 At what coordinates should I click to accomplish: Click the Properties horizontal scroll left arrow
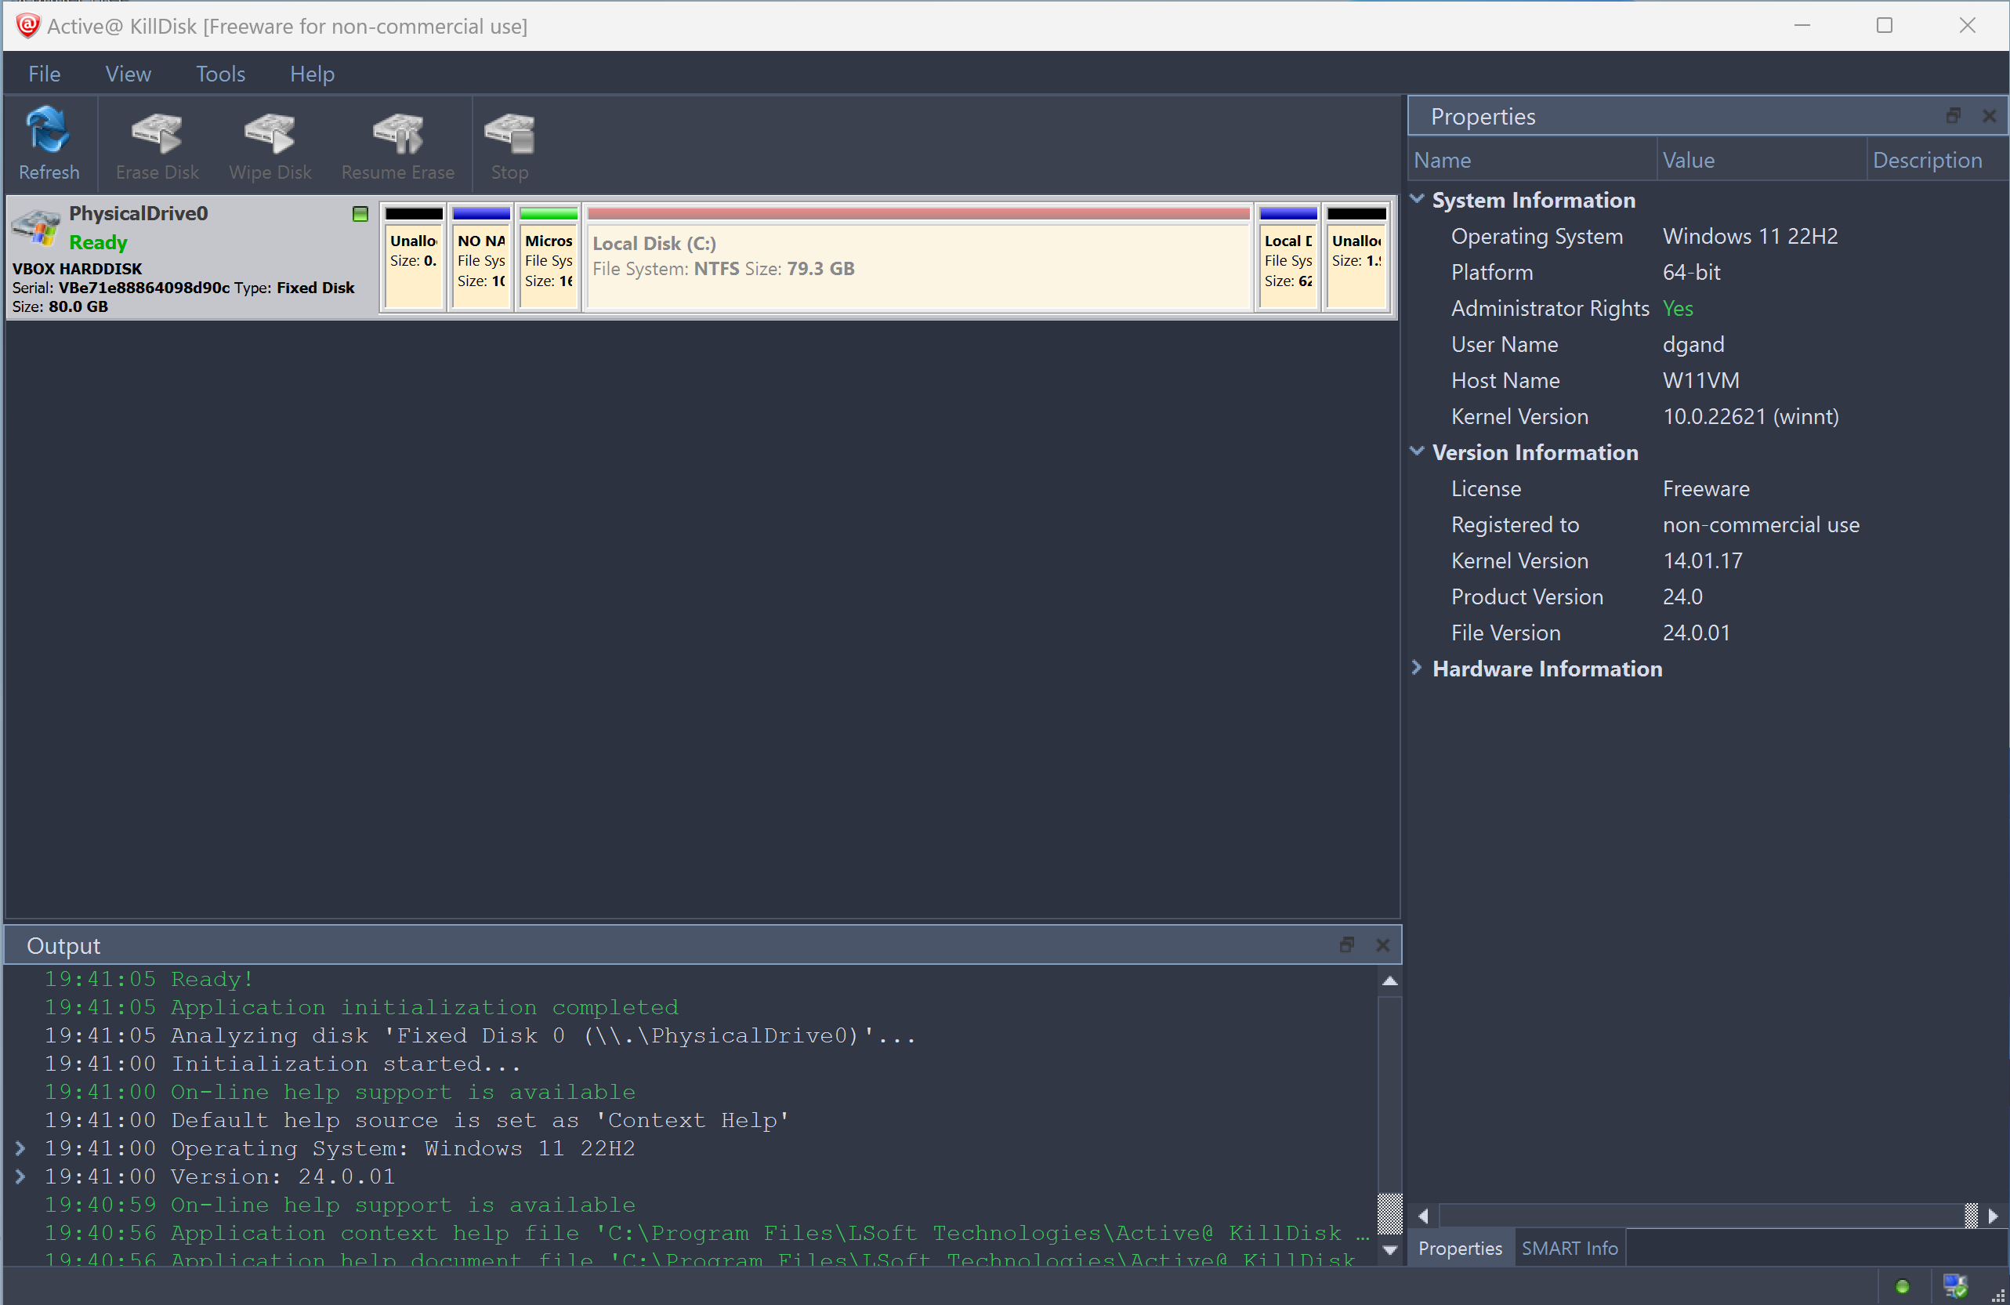point(1424,1216)
